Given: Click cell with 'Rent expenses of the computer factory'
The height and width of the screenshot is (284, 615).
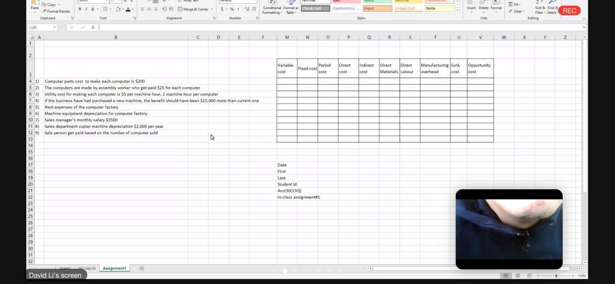Looking at the screenshot, I should tap(116, 107).
